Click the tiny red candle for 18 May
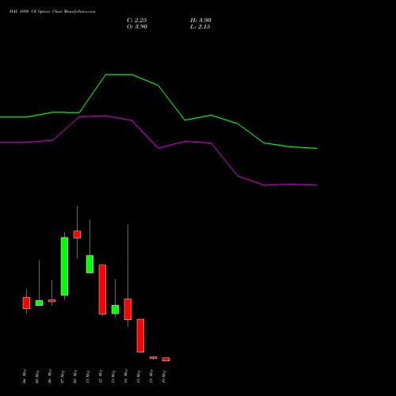This screenshot has width=396, height=396. click(x=153, y=357)
